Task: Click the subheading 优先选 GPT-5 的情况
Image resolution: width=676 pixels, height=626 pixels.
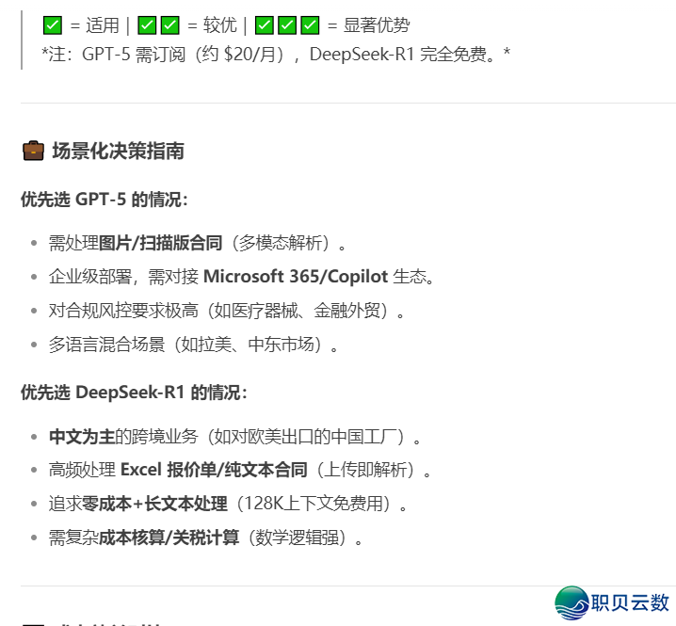Action: coord(105,200)
